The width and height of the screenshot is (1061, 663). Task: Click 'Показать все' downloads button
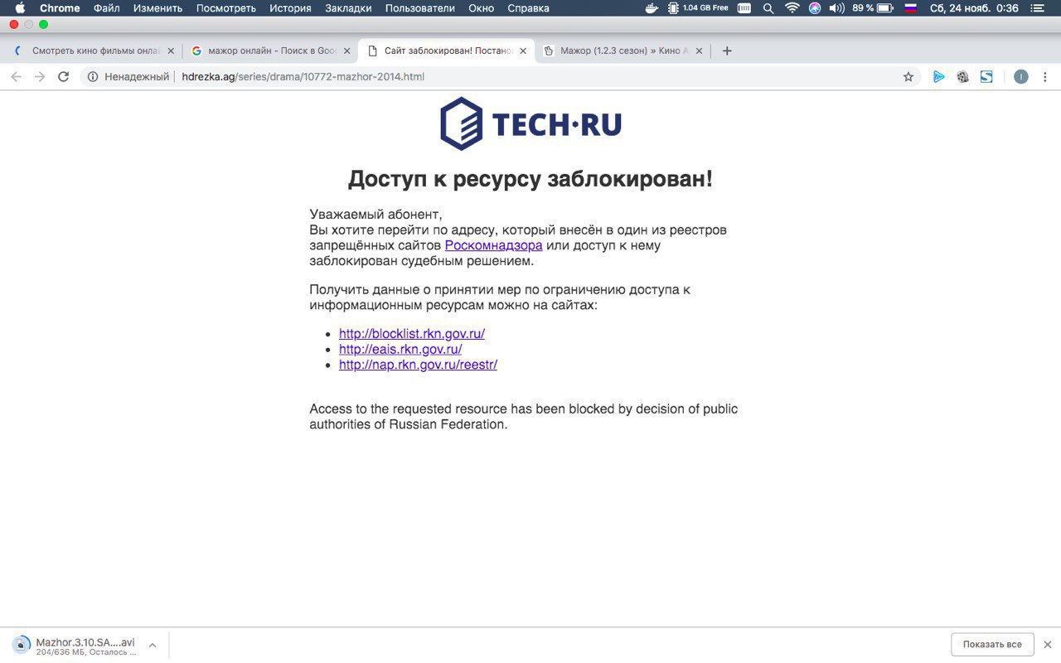tap(992, 644)
